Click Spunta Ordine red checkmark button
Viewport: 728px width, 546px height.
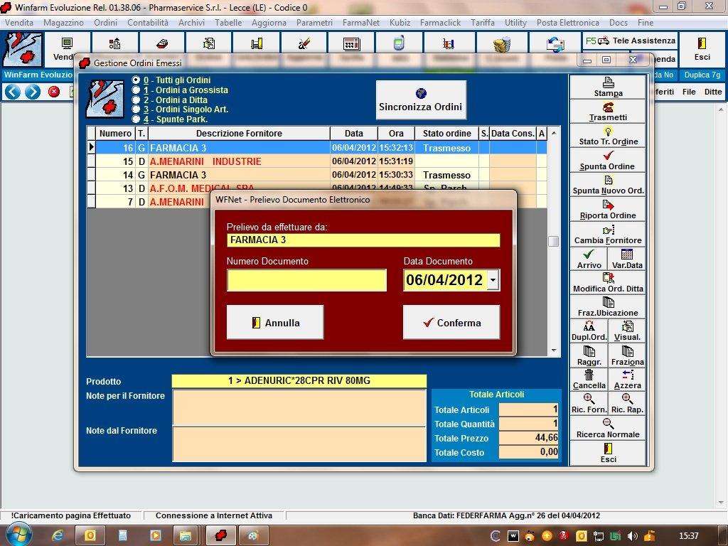click(x=607, y=160)
